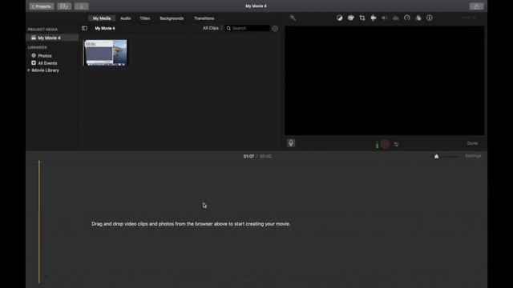Viewport: 513px width, 288px height.
Task: Open timeline Settings
Action: [473, 156]
